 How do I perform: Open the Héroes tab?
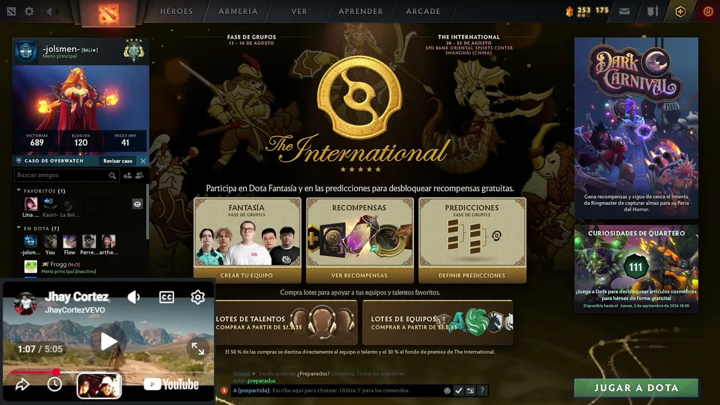[x=176, y=11]
